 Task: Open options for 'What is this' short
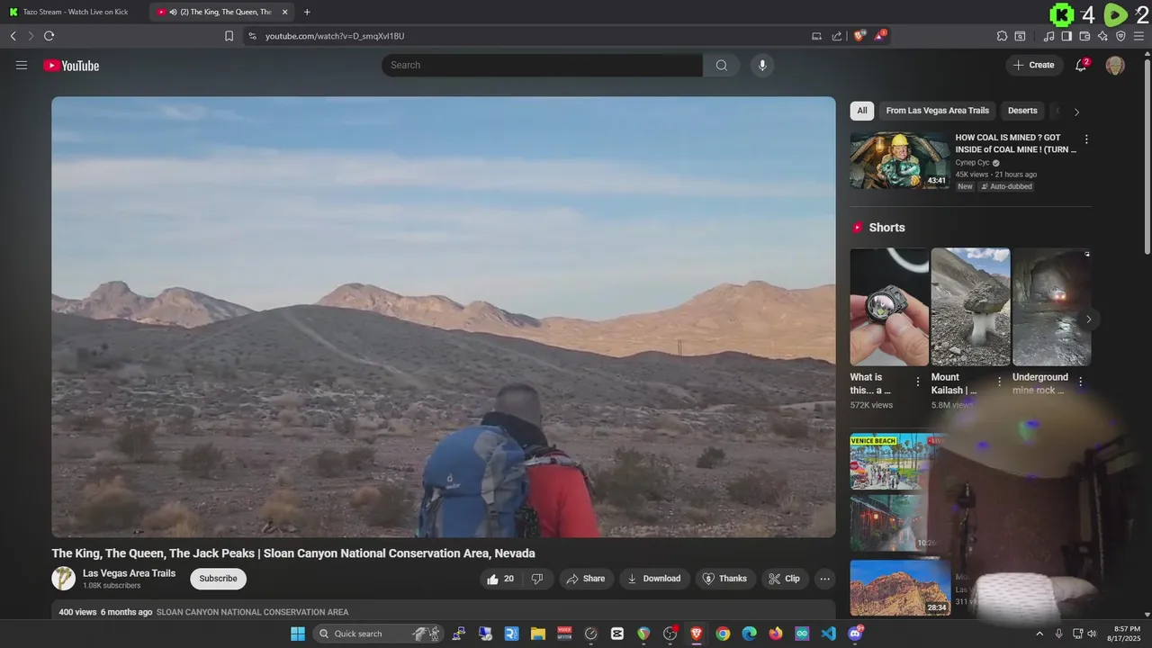[918, 382]
